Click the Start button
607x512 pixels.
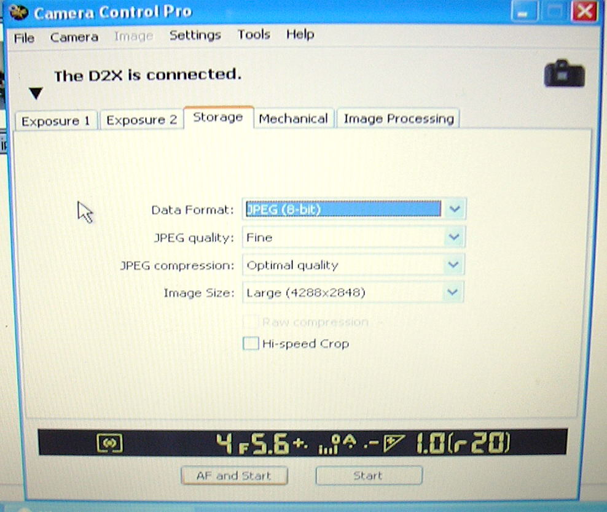pyautogui.click(x=369, y=475)
